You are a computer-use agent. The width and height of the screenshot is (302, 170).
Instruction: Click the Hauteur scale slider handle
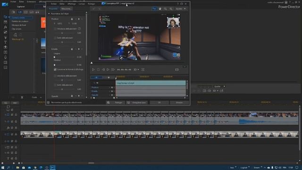pos(55,65)
